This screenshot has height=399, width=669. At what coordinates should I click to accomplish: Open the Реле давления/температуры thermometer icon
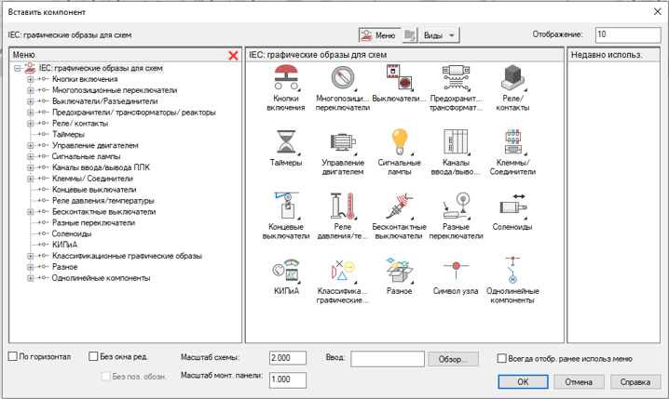[343, 206]
